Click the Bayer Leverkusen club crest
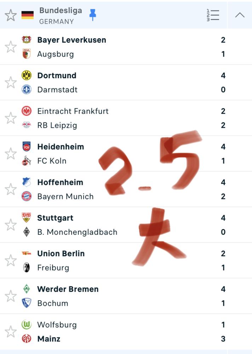 [27, 40]
